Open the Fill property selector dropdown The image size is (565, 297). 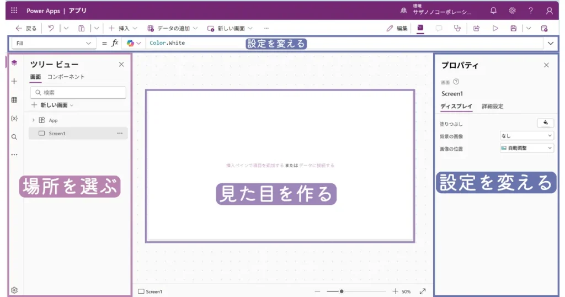(x=54, y=43)
